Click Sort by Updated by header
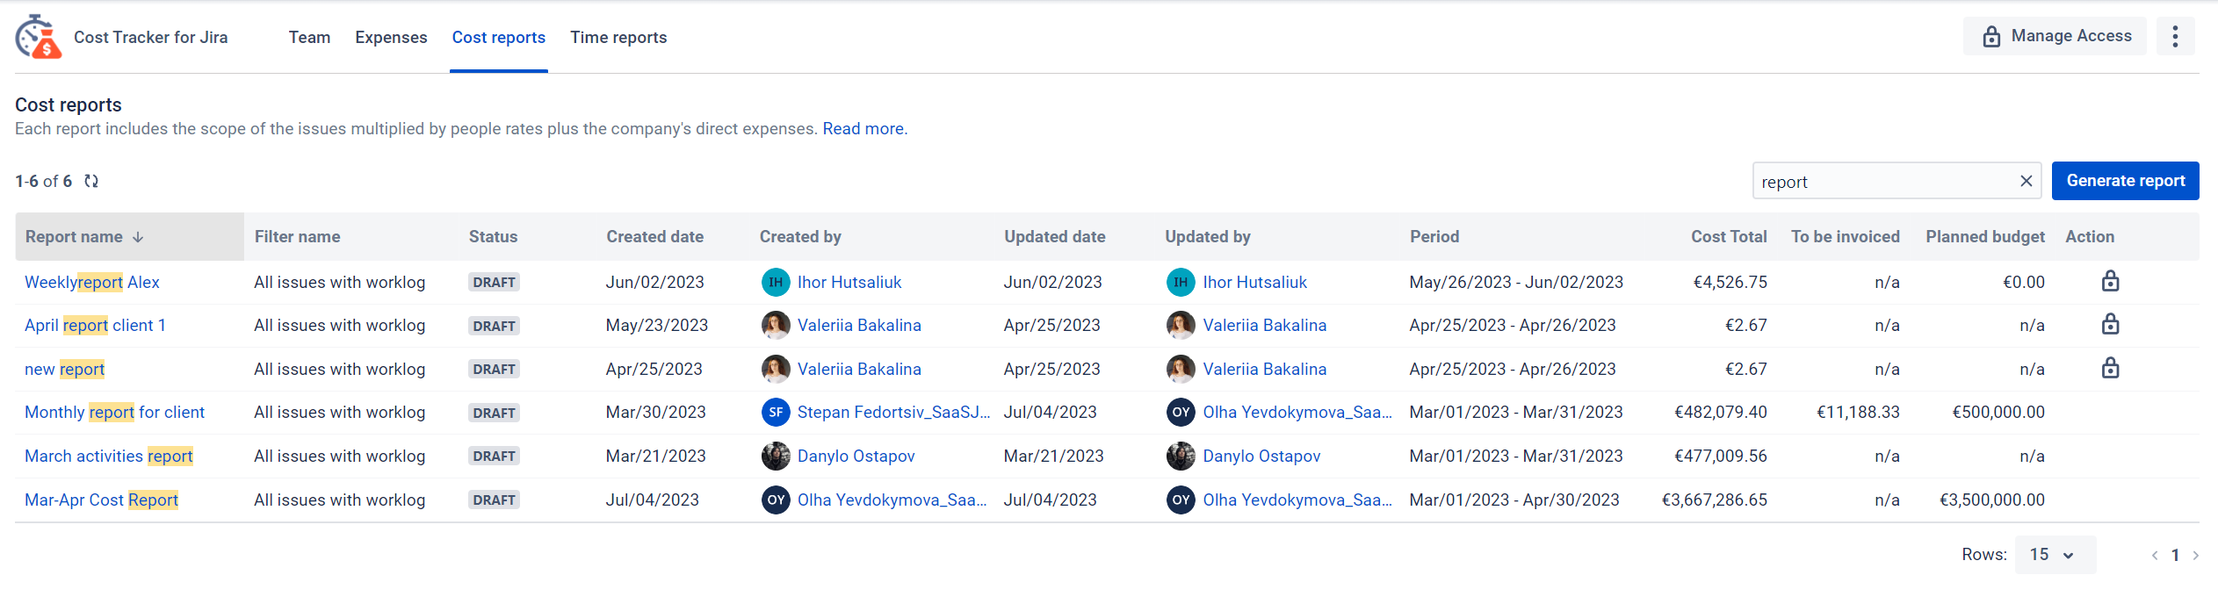The height and width of the screenshot is (604, 2218). click(1207, 236)
